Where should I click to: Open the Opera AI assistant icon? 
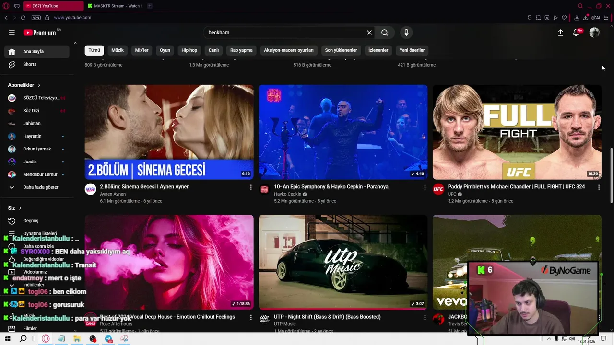click(596, 18)
